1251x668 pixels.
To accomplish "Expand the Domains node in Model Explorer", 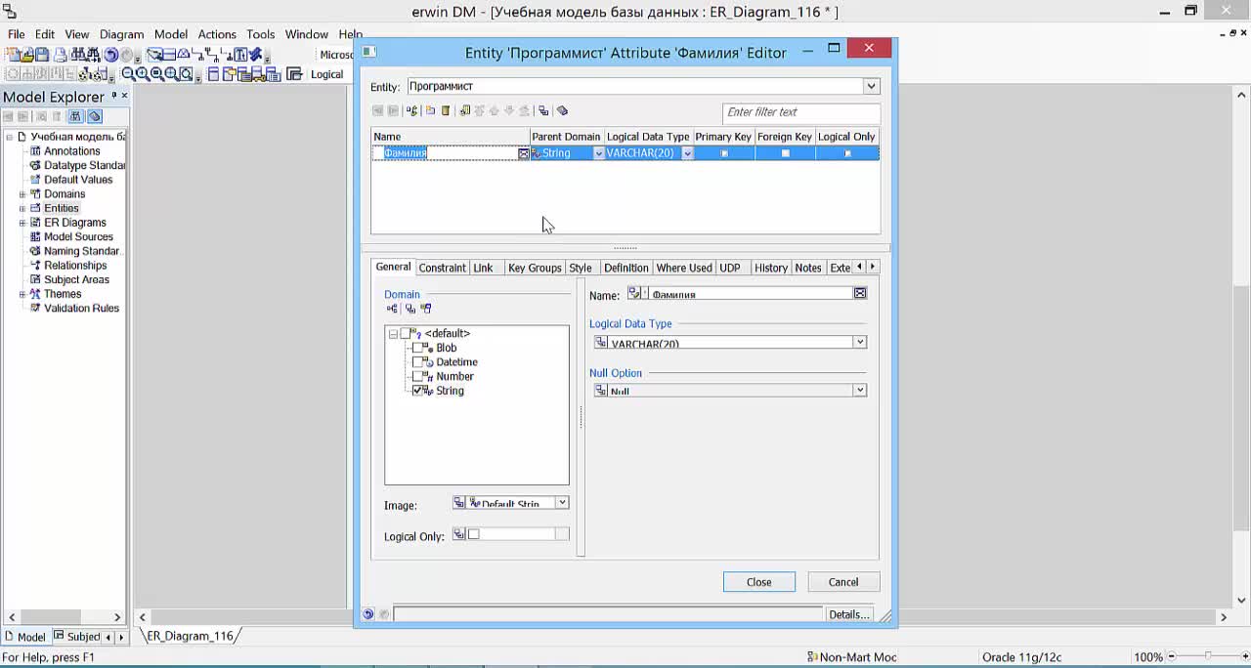I will [22, 194].
